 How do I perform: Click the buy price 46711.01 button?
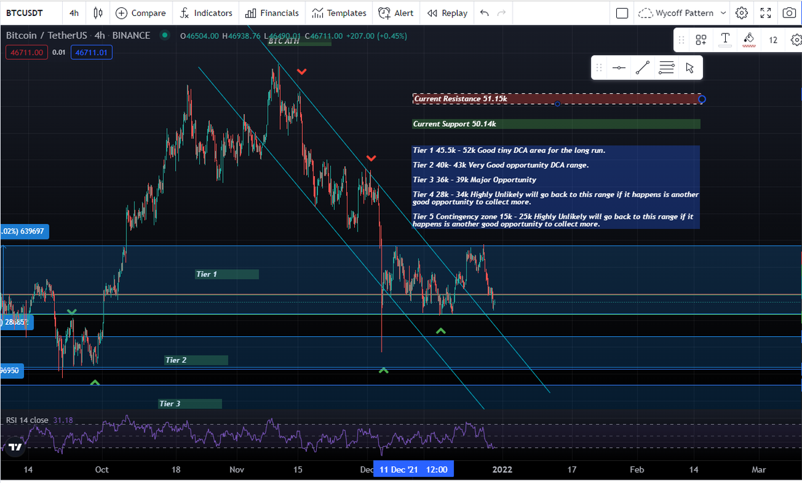[92, 52]
